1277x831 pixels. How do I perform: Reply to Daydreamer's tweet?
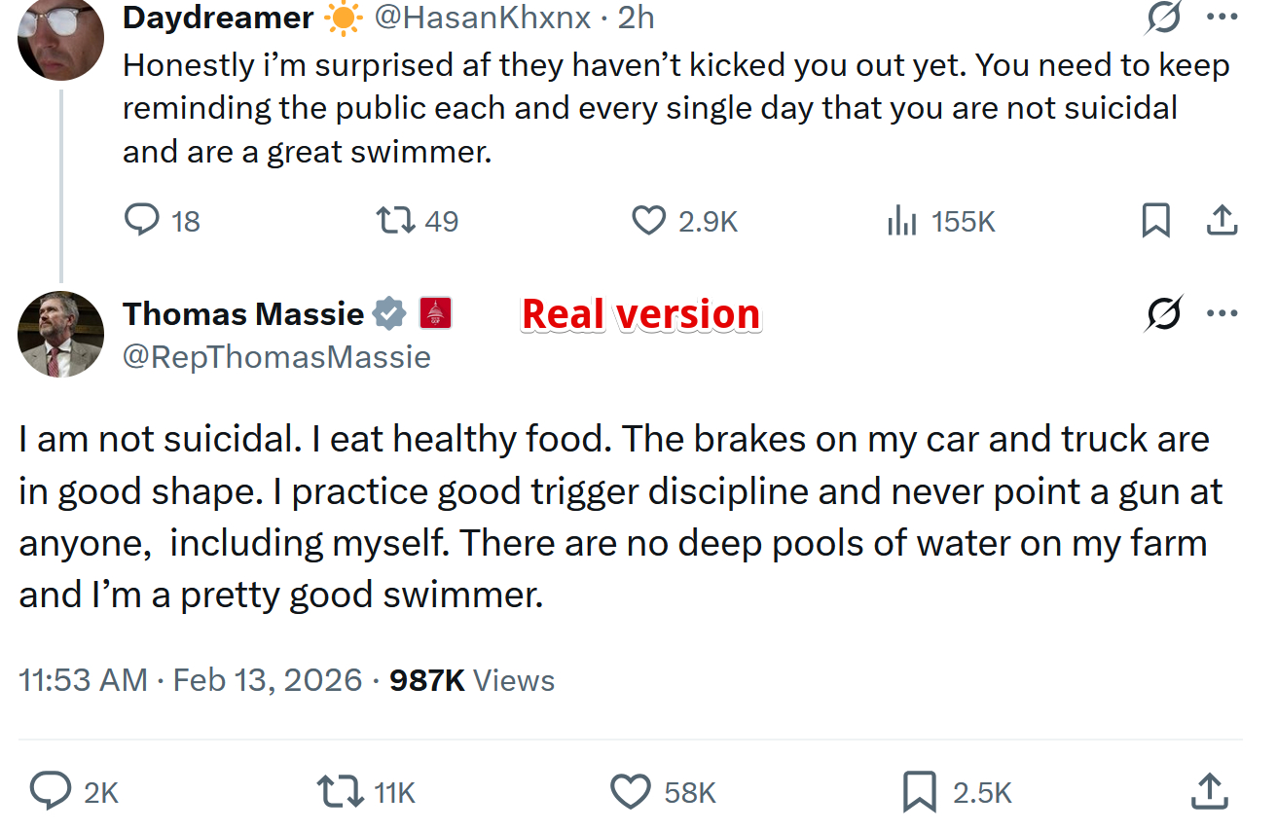pyautogui.click(x=142, y=221)
